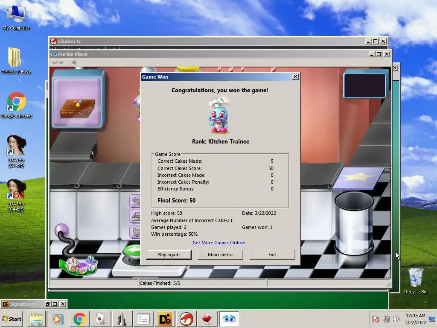Go to Main menu from dialog
437x328 pixels.
pos(220,255)
